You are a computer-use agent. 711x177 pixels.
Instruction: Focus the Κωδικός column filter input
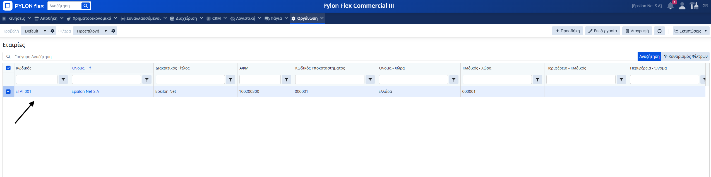pyautogui.click(x=37, y=79)
